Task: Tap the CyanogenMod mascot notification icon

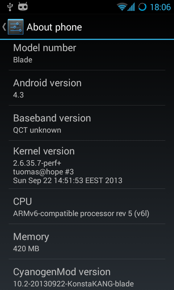Action: coord(23,7)
